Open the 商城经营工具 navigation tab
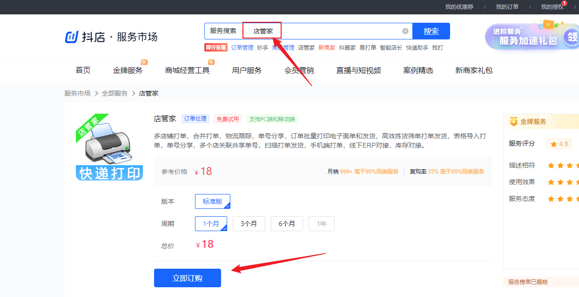Image resolution: width=579 pixels, height=297 pixels. [x=187, y=71]
